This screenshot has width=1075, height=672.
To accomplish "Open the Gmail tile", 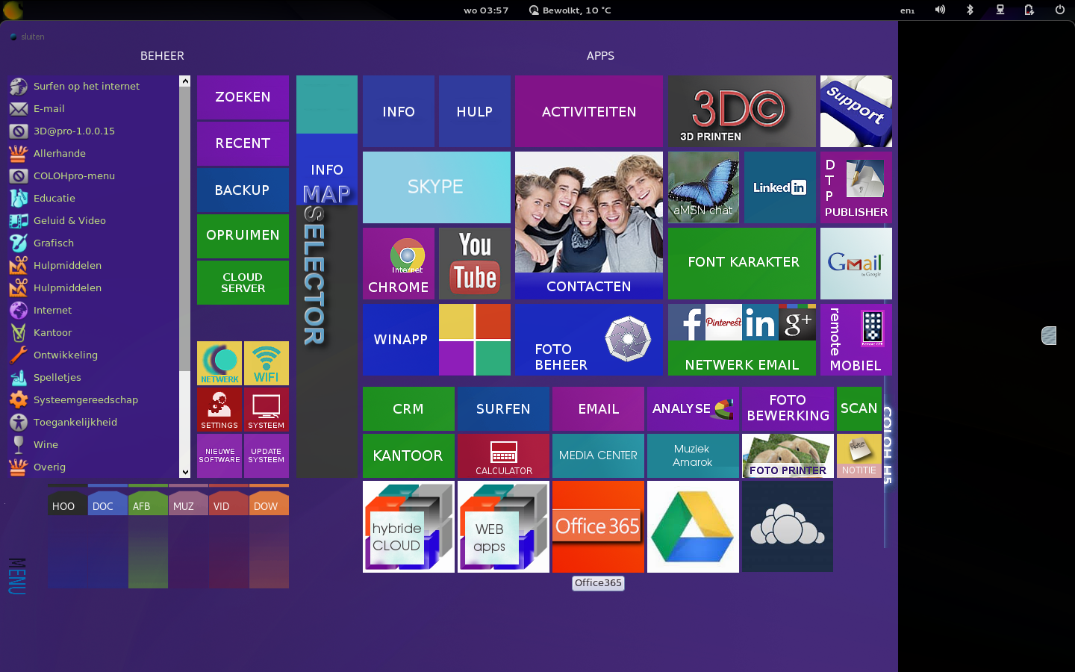I will point(856,264).
